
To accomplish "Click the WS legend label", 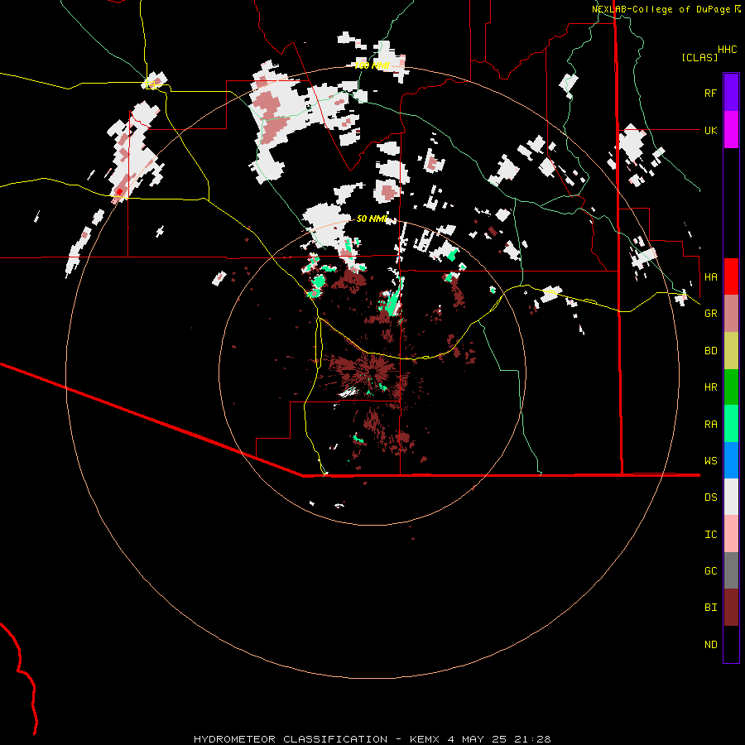I will pyautogui.click(x=710, y=461).
